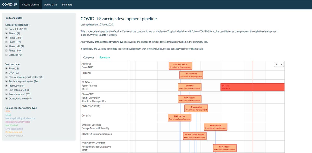The image size is (312, 153).
Task: Open the Vaccine pipeline nav tab
Action: tap(30, 4)
